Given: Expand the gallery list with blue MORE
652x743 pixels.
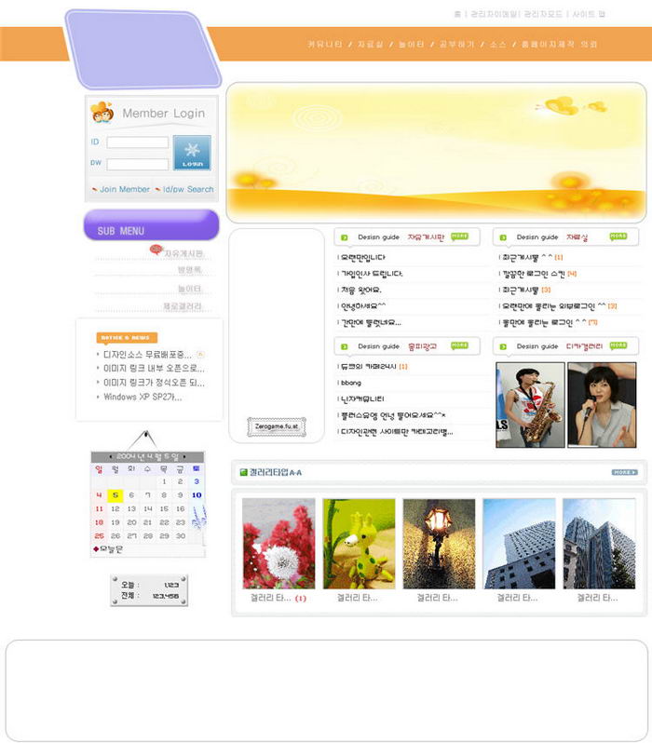Looking at the screenshot, I should [623, 472].
